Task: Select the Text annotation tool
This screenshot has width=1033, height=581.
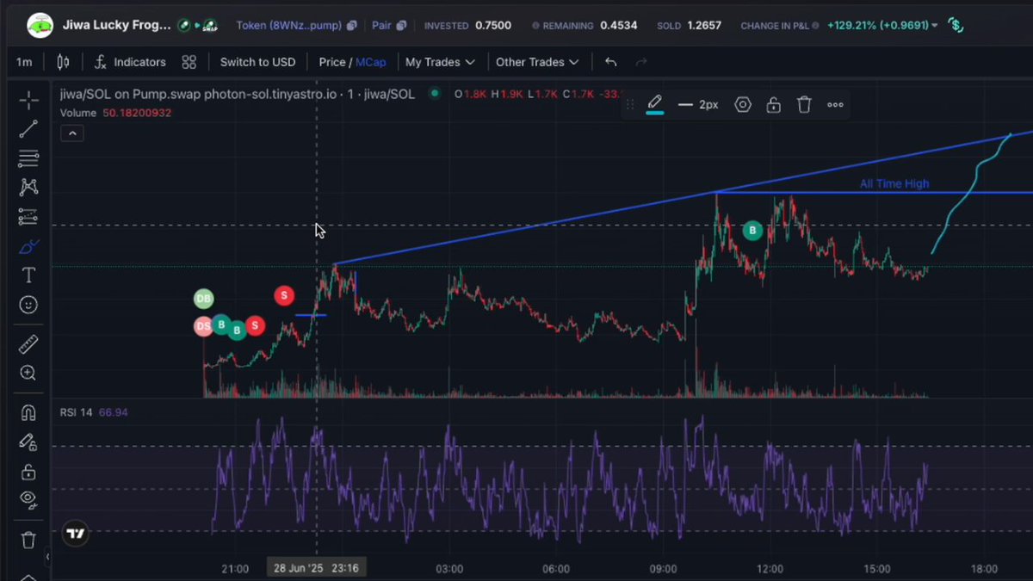Action: tap(28, 275)
